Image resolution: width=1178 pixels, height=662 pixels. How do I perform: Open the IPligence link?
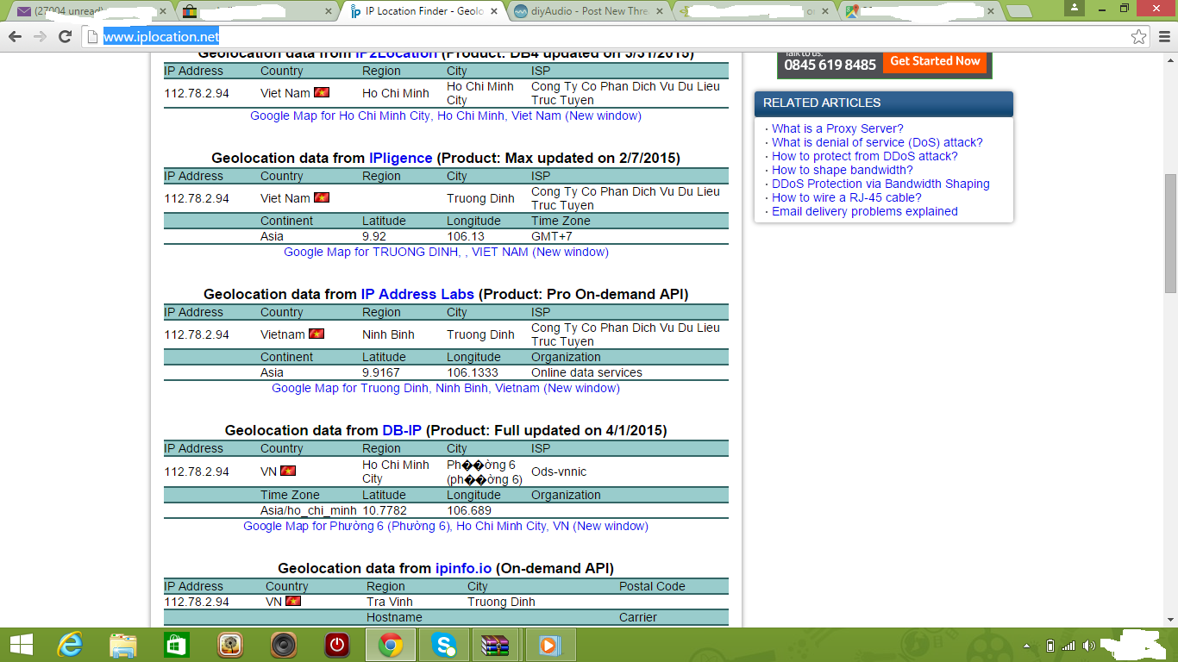tap(400, 158)
